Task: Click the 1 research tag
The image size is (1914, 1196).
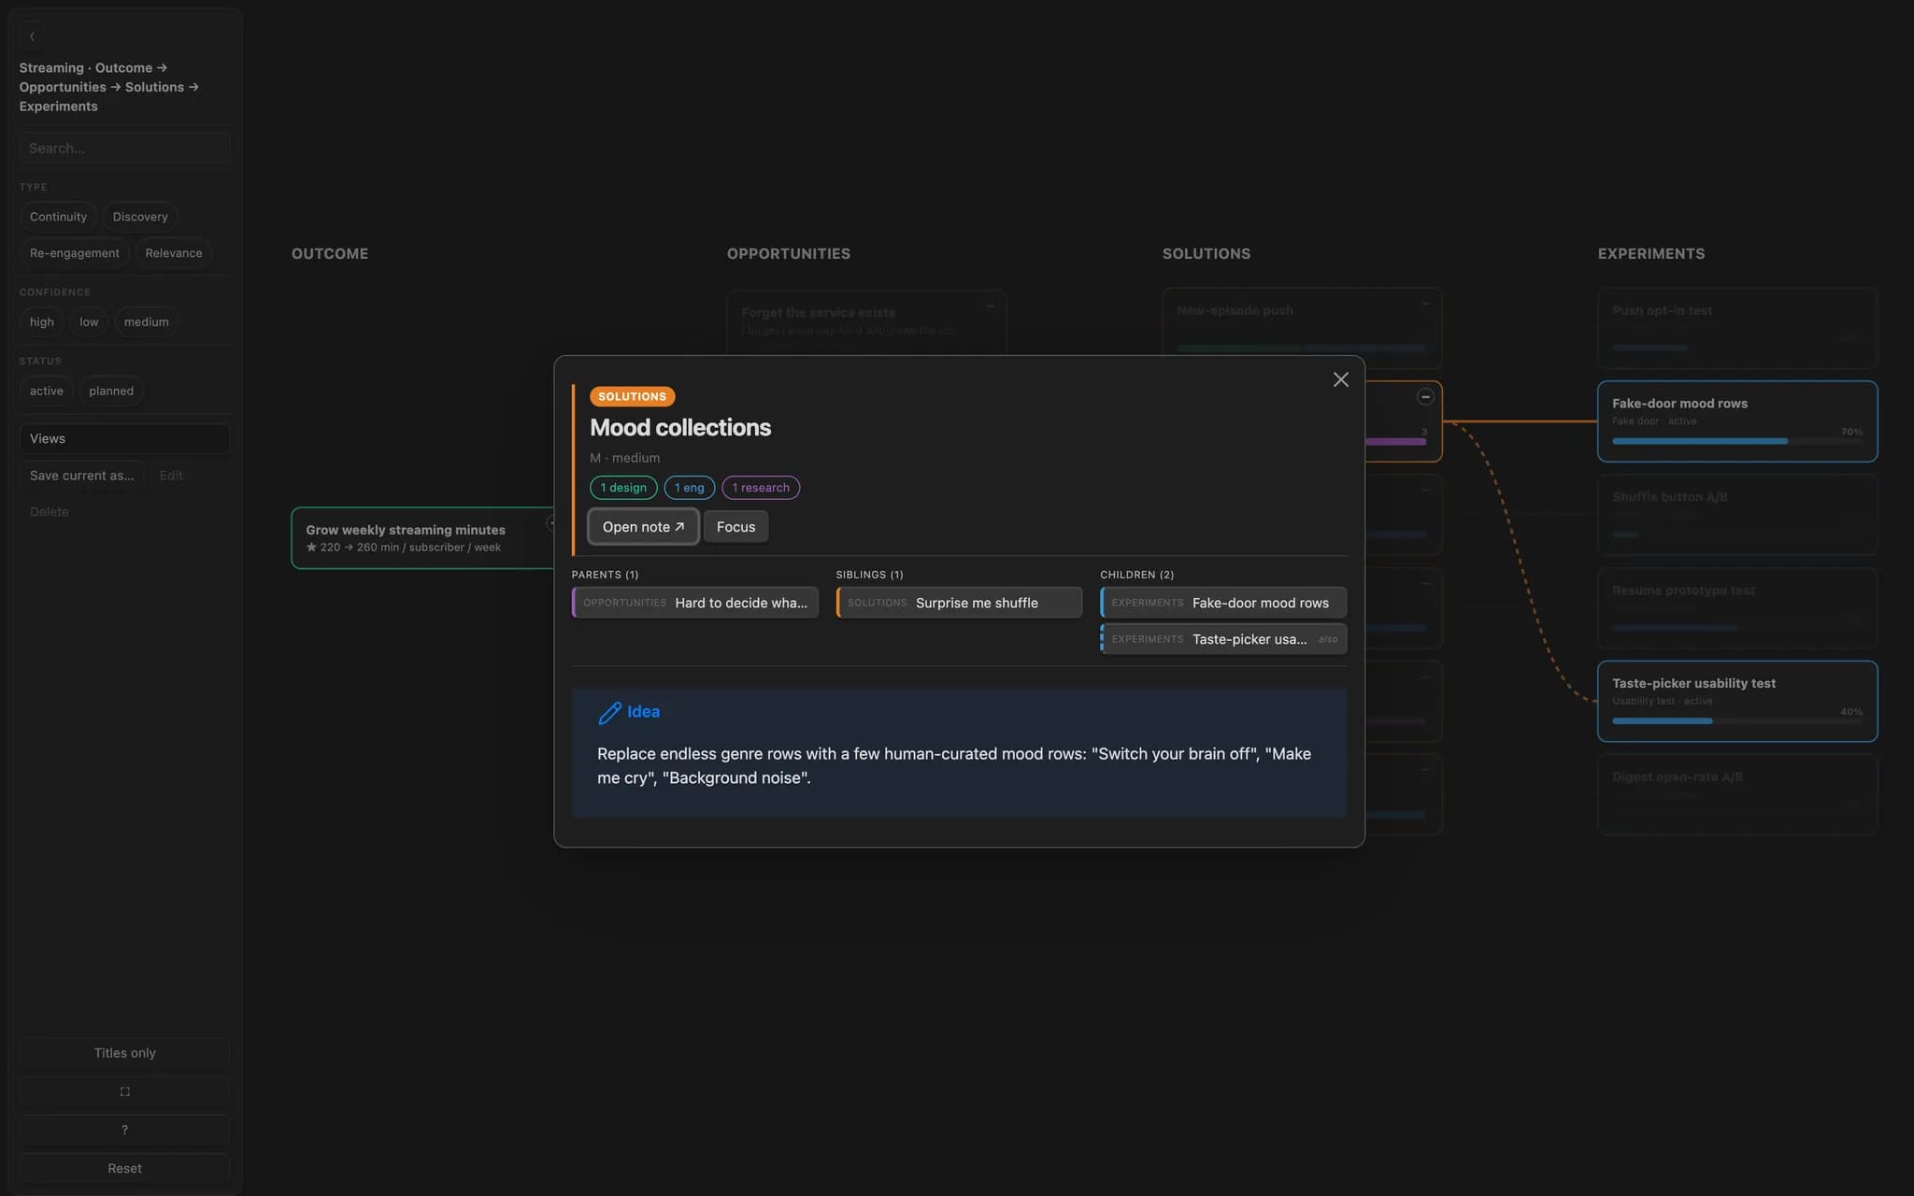Action: pos(761,488)
